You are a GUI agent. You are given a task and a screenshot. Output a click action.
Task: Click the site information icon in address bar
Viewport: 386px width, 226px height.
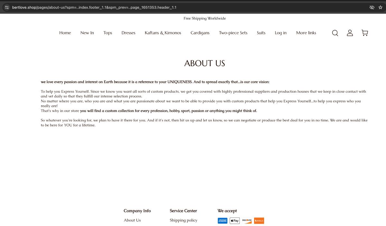pos(7,7)
